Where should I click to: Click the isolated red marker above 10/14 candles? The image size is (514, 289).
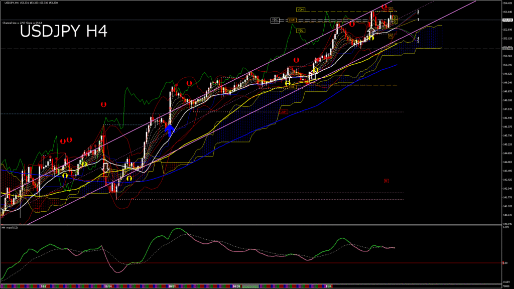coord(103,104)
